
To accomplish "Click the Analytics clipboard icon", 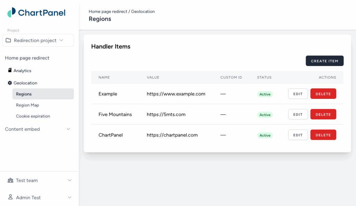I will click(x=10, y=70).
